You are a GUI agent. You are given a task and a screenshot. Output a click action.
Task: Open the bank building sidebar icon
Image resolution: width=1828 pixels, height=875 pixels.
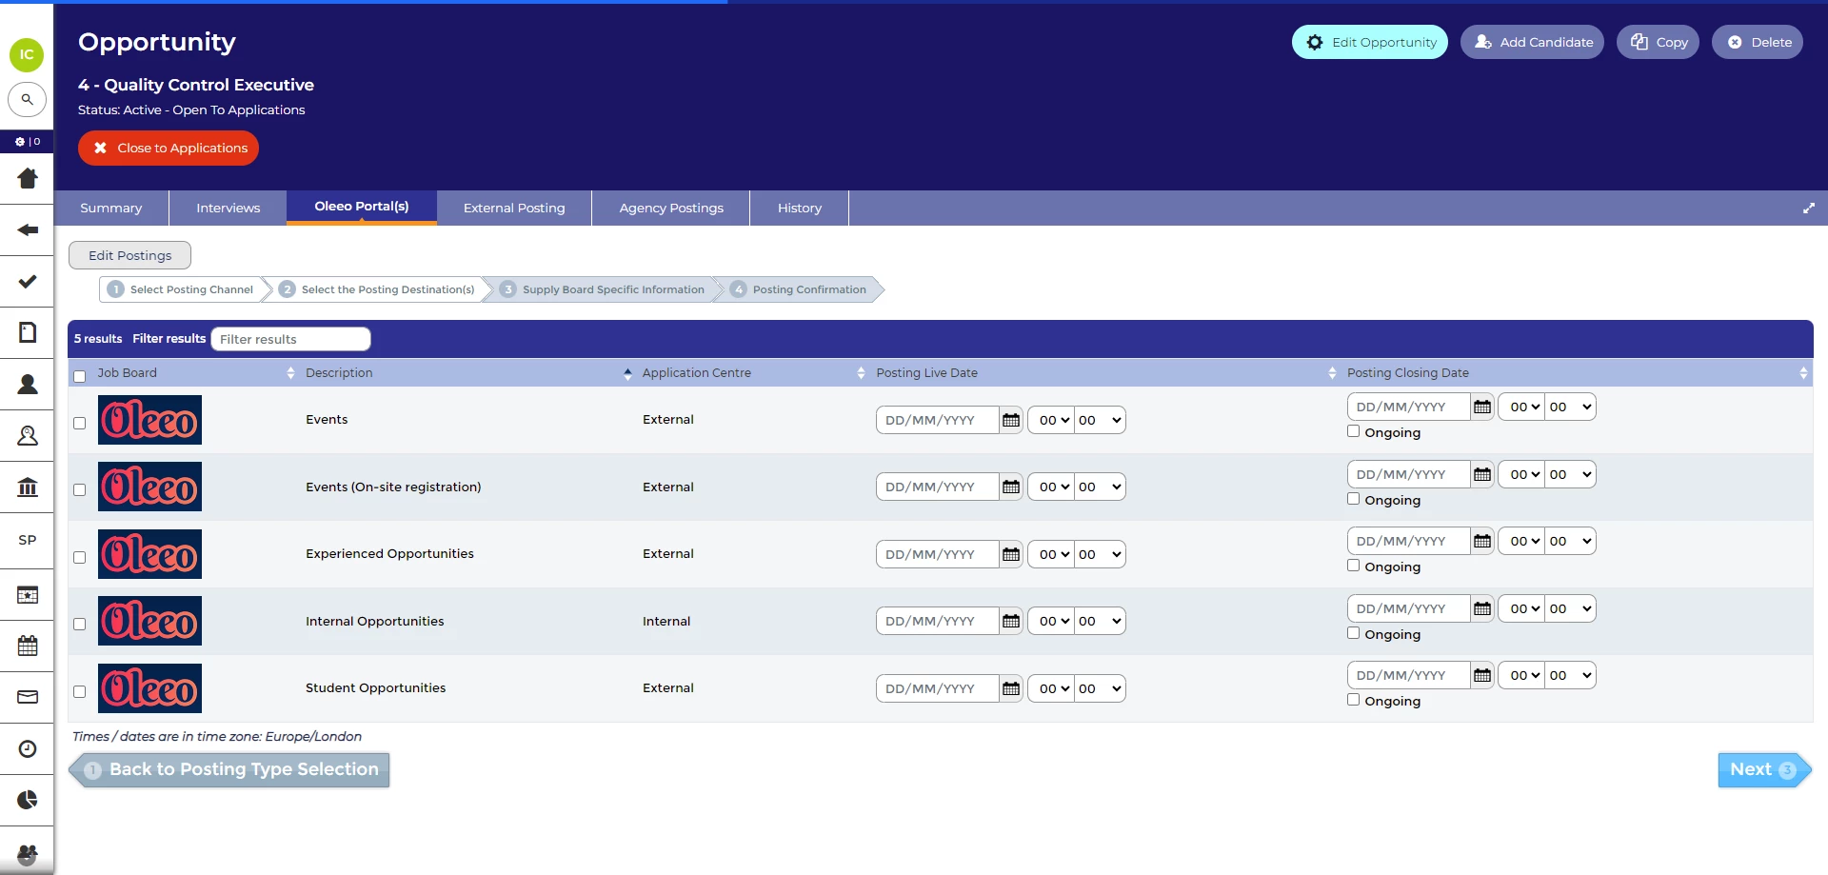pyautogui.click(x=28, y=487)
